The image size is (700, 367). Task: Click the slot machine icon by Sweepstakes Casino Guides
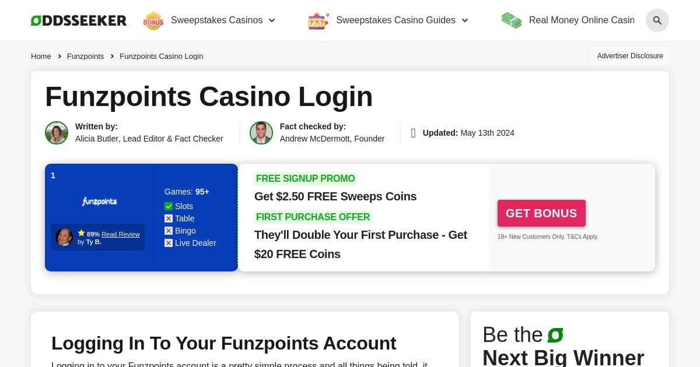[x=318, y=20]
